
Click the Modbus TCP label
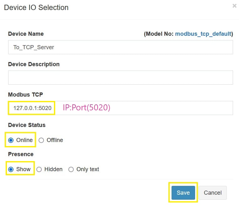(25, 95)
